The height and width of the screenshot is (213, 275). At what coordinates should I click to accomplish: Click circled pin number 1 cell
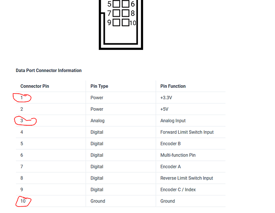pos(22,98)
